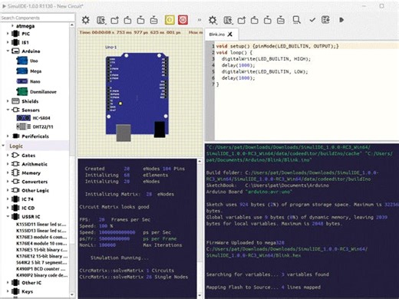Expand the Perifericals category
399x299 pixels.
coord(8,136)
